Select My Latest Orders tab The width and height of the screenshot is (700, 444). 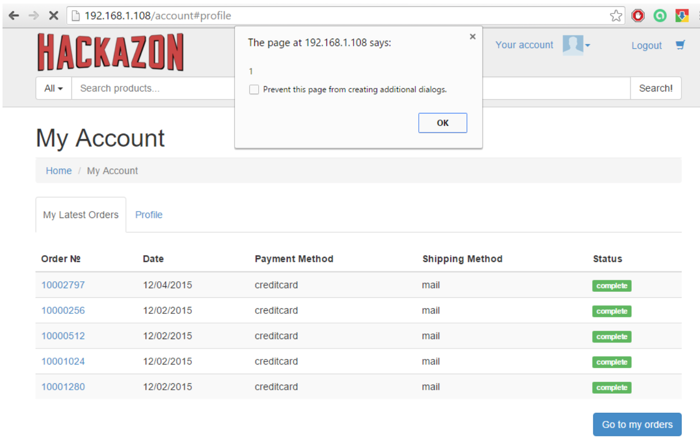[81, 214]
